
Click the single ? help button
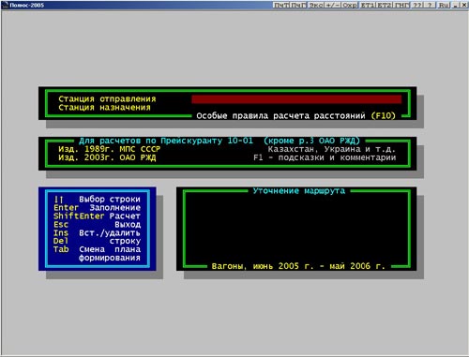431,5
